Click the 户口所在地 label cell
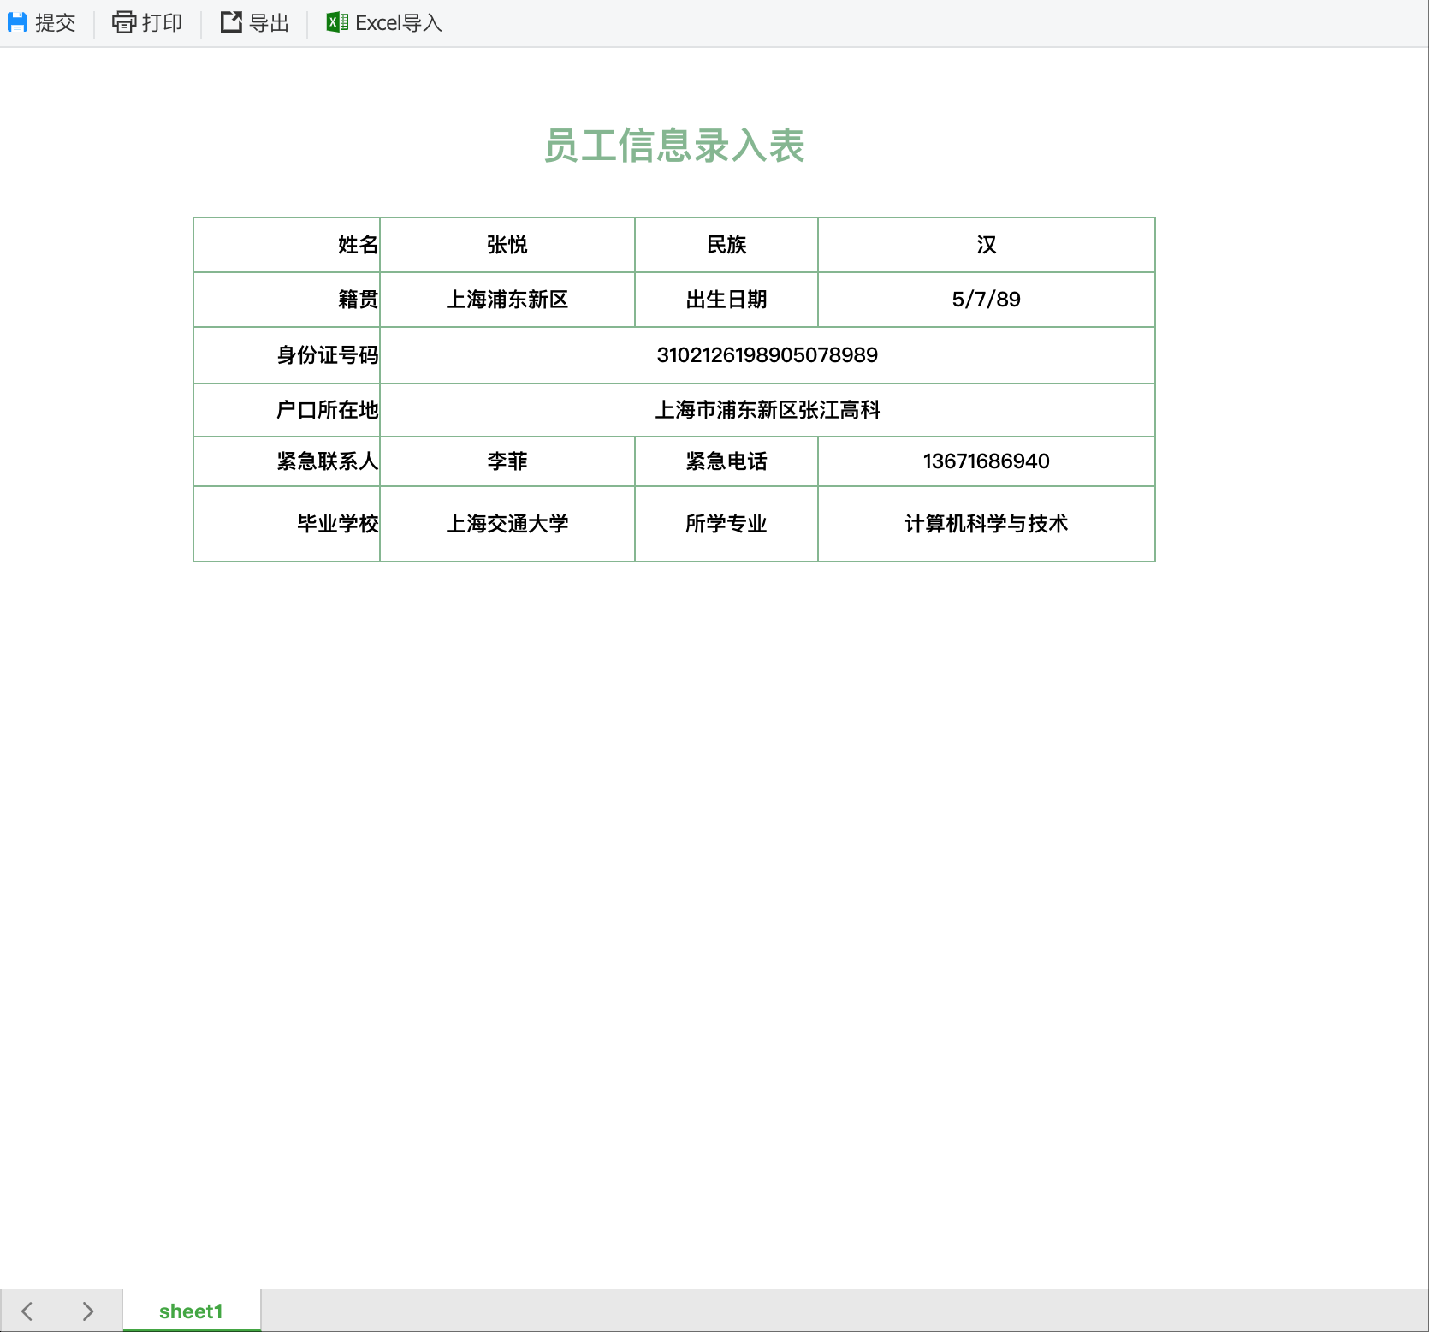 287,410
